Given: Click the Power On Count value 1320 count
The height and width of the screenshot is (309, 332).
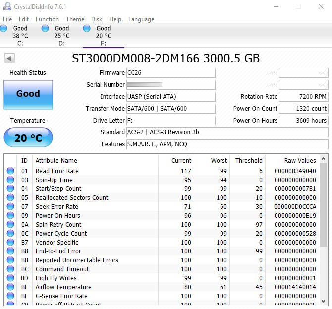Looking at the screenshot, I should 304,109.
